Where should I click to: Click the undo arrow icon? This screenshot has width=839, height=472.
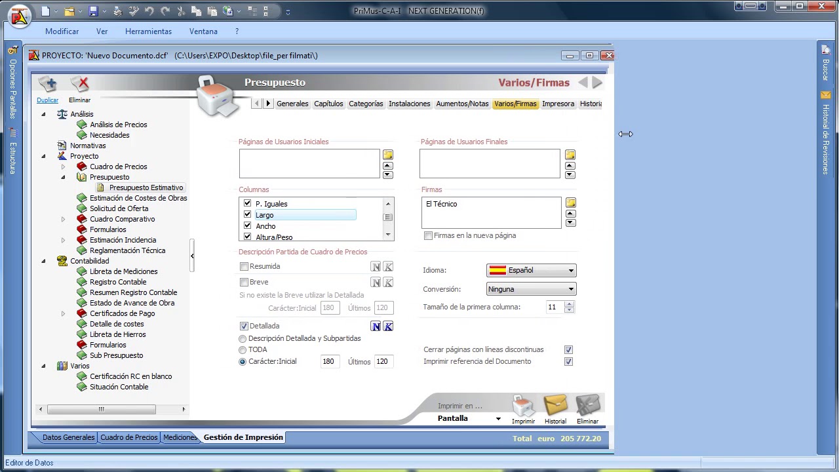click(149, 11)
